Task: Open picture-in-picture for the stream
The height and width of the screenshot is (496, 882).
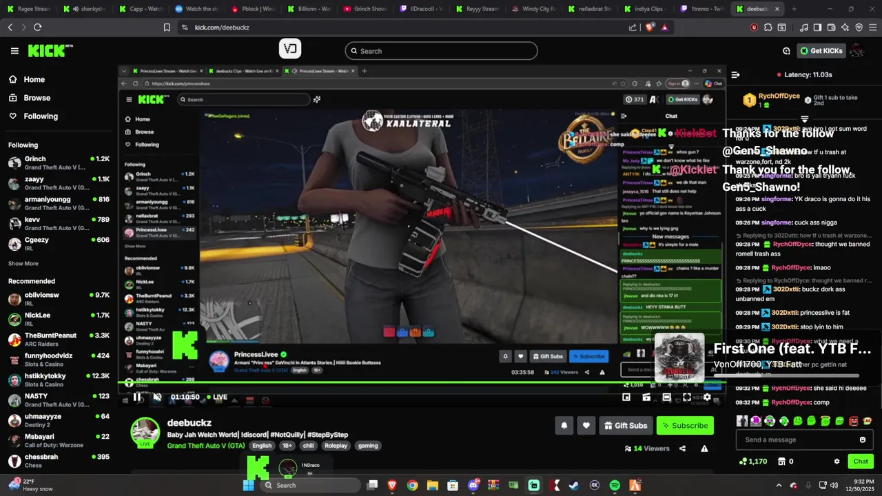Action: tap(626, 397)
